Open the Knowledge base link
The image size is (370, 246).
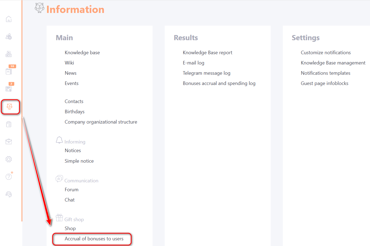click(82, 53)
